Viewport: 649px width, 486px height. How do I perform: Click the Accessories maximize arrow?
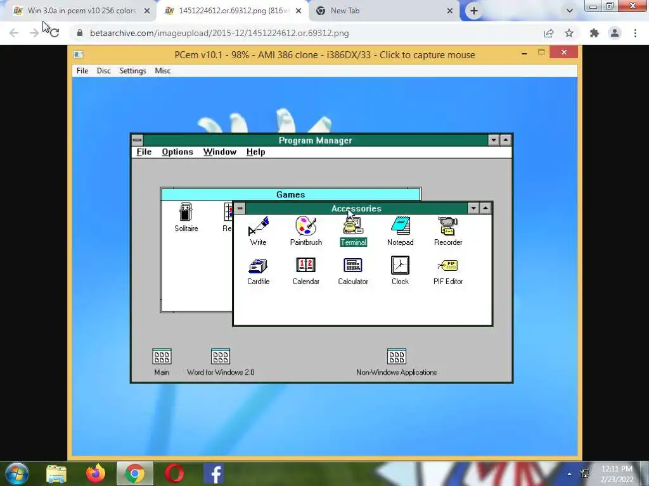(485, 208)
